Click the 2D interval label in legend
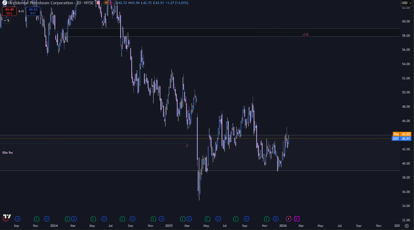 79,3
